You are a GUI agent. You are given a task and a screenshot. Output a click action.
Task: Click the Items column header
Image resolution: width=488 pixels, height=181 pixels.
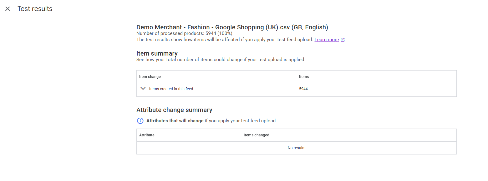[x=304, y=77]
